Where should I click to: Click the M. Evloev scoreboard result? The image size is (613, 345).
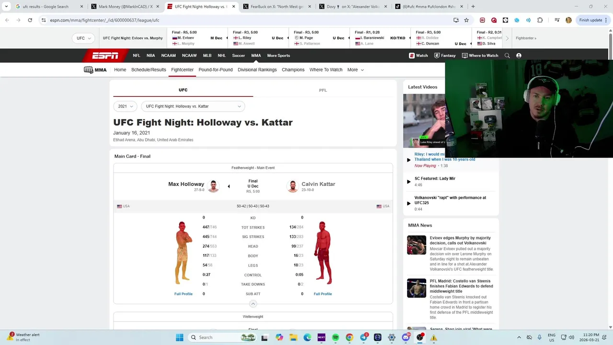point(196,38)
